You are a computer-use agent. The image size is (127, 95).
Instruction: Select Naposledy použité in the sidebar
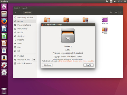click(x=25, y=18)
